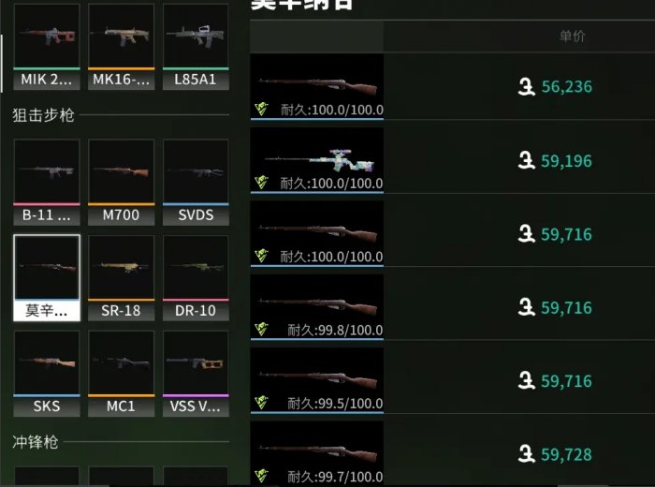The height and width of the screenshot is (487, 655).
Task: Select the SR-18 weapon icon
Action: pos(121,278)
